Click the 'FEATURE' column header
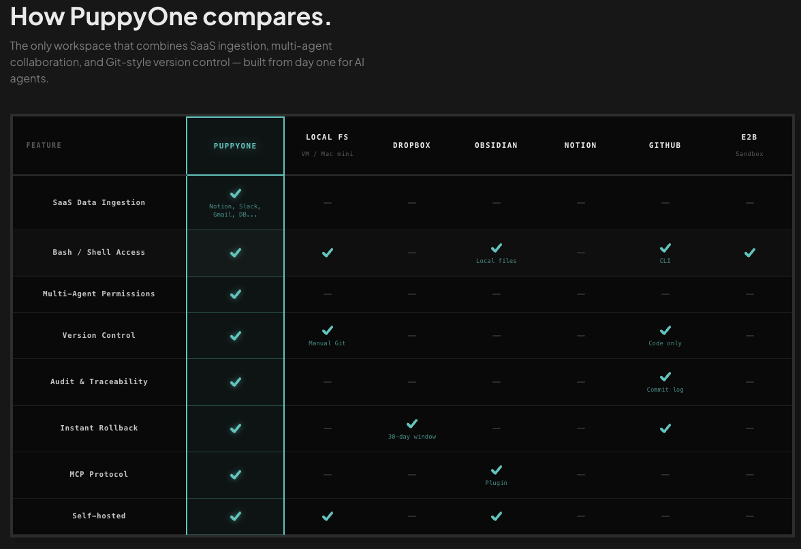 point(44,146)
